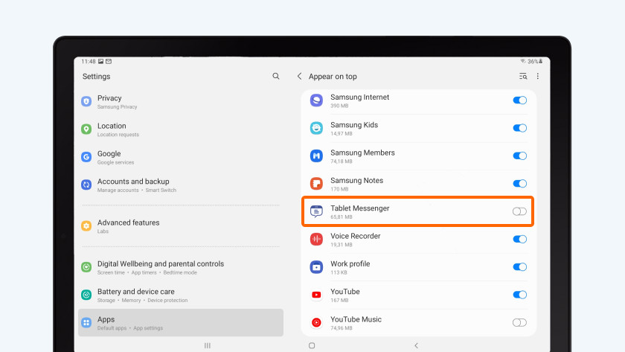Tap the Samsung Notes app icon
This screenshot has height=352, width=625.
tap(316, 184)
